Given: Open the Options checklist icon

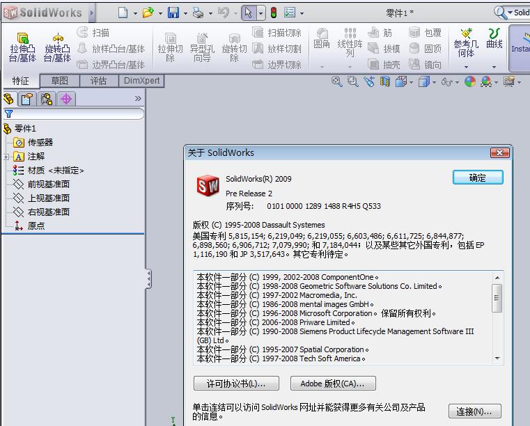Looking at the screenshot, I should coord(290,13).
